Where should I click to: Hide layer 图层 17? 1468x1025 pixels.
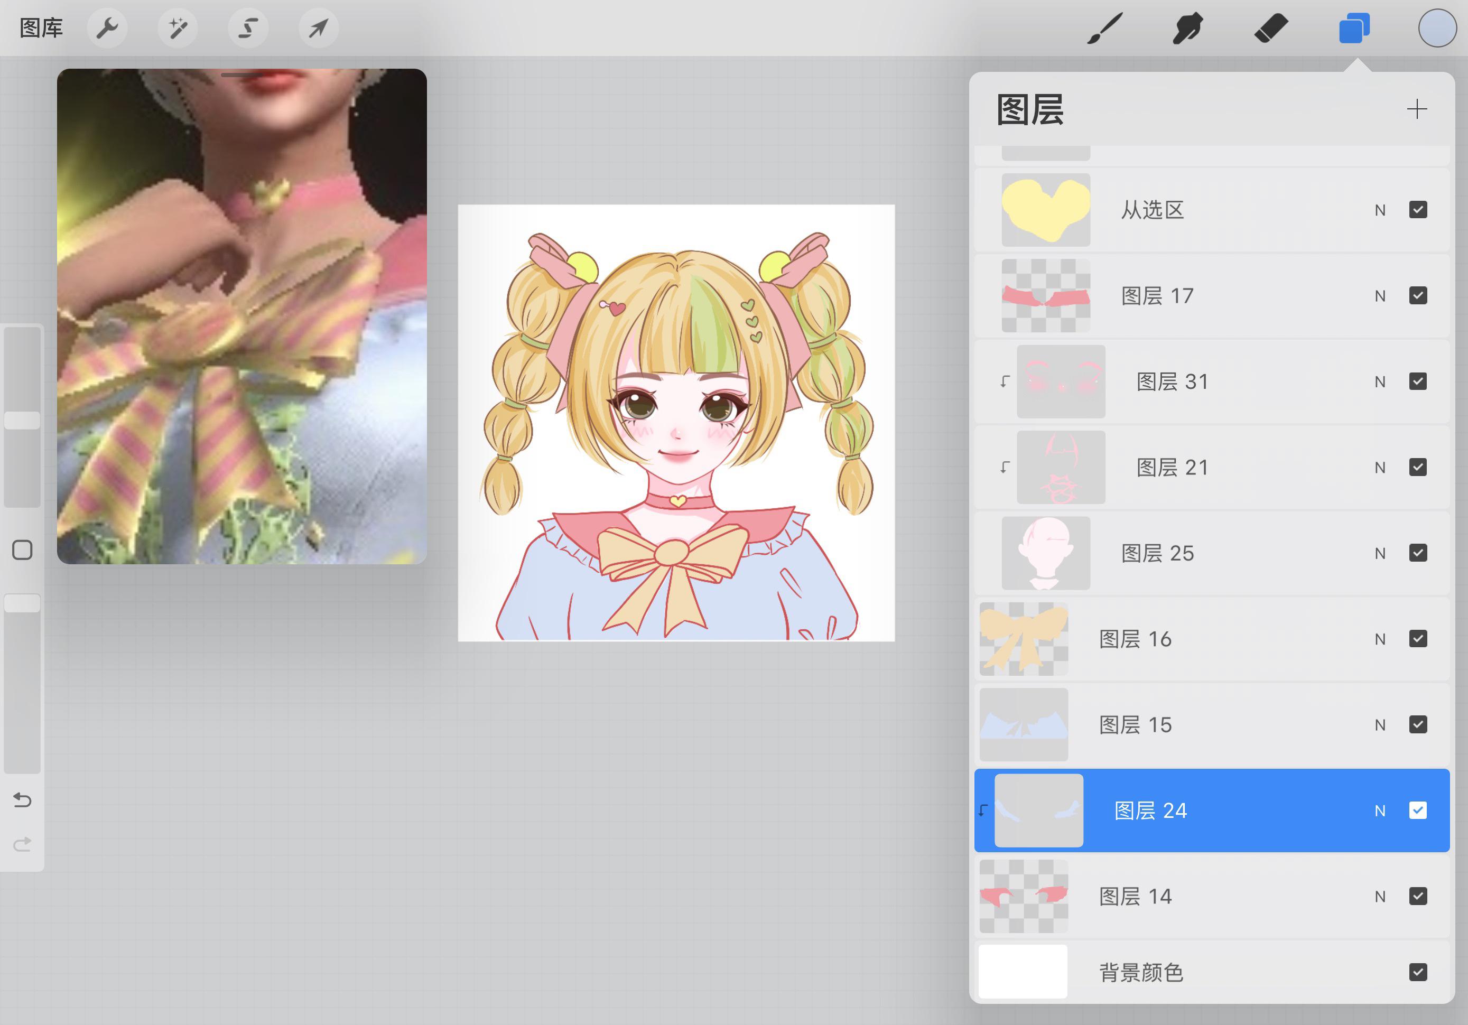[x=1417, y=295]
